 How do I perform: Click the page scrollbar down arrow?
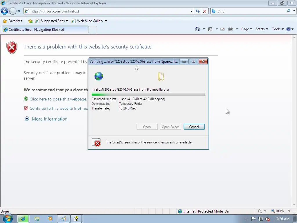(x=294, y=205)
